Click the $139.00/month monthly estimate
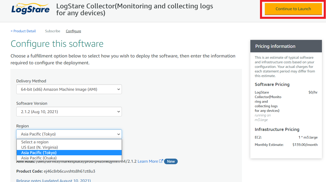 (305, 145)
